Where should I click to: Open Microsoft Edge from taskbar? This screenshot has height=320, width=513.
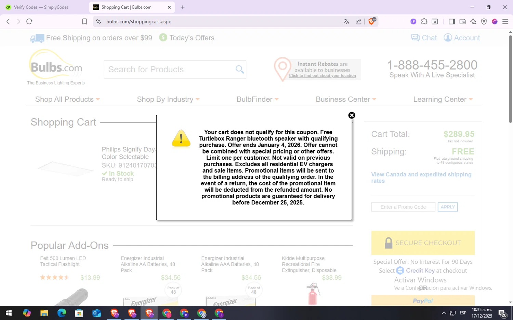point(62,313)
